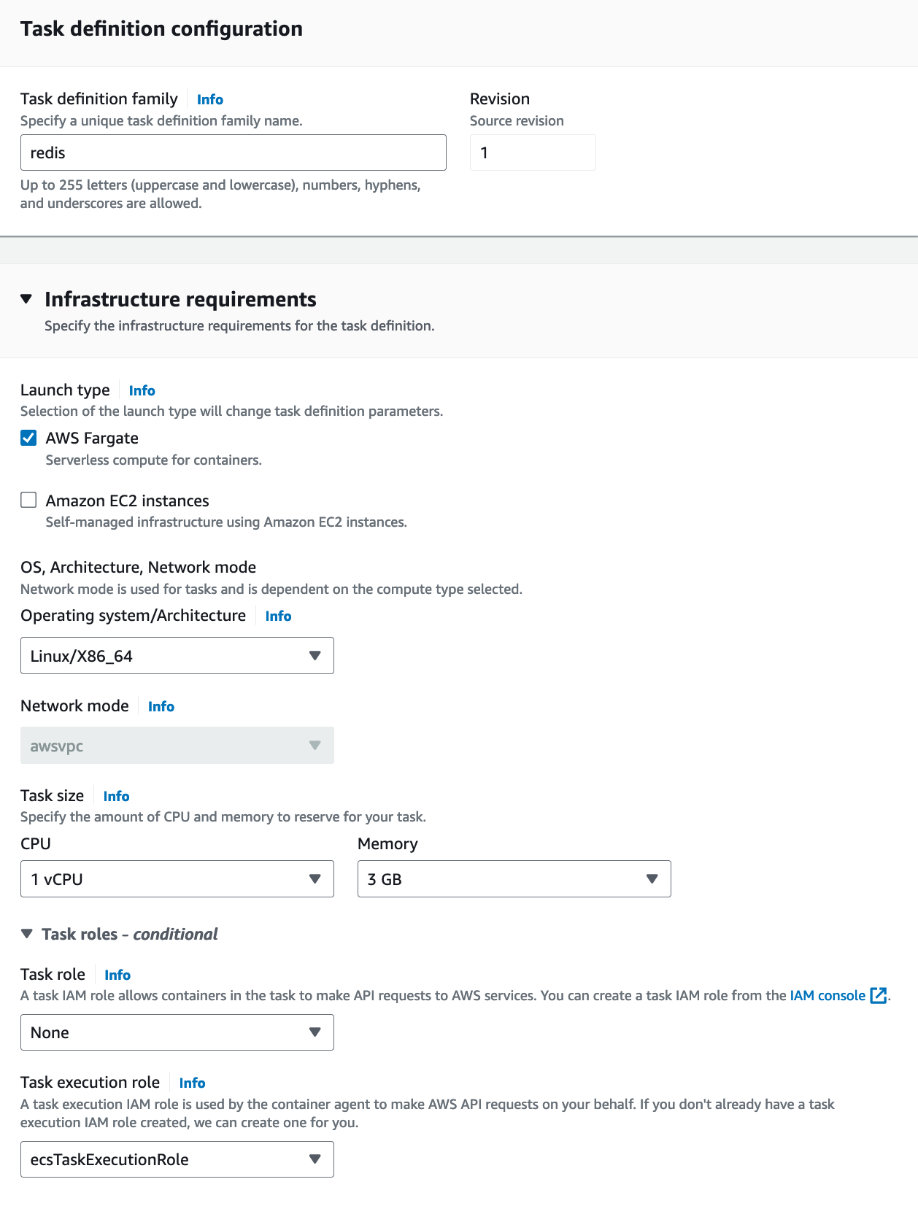Open Info link next to Task size

[117, 797]
